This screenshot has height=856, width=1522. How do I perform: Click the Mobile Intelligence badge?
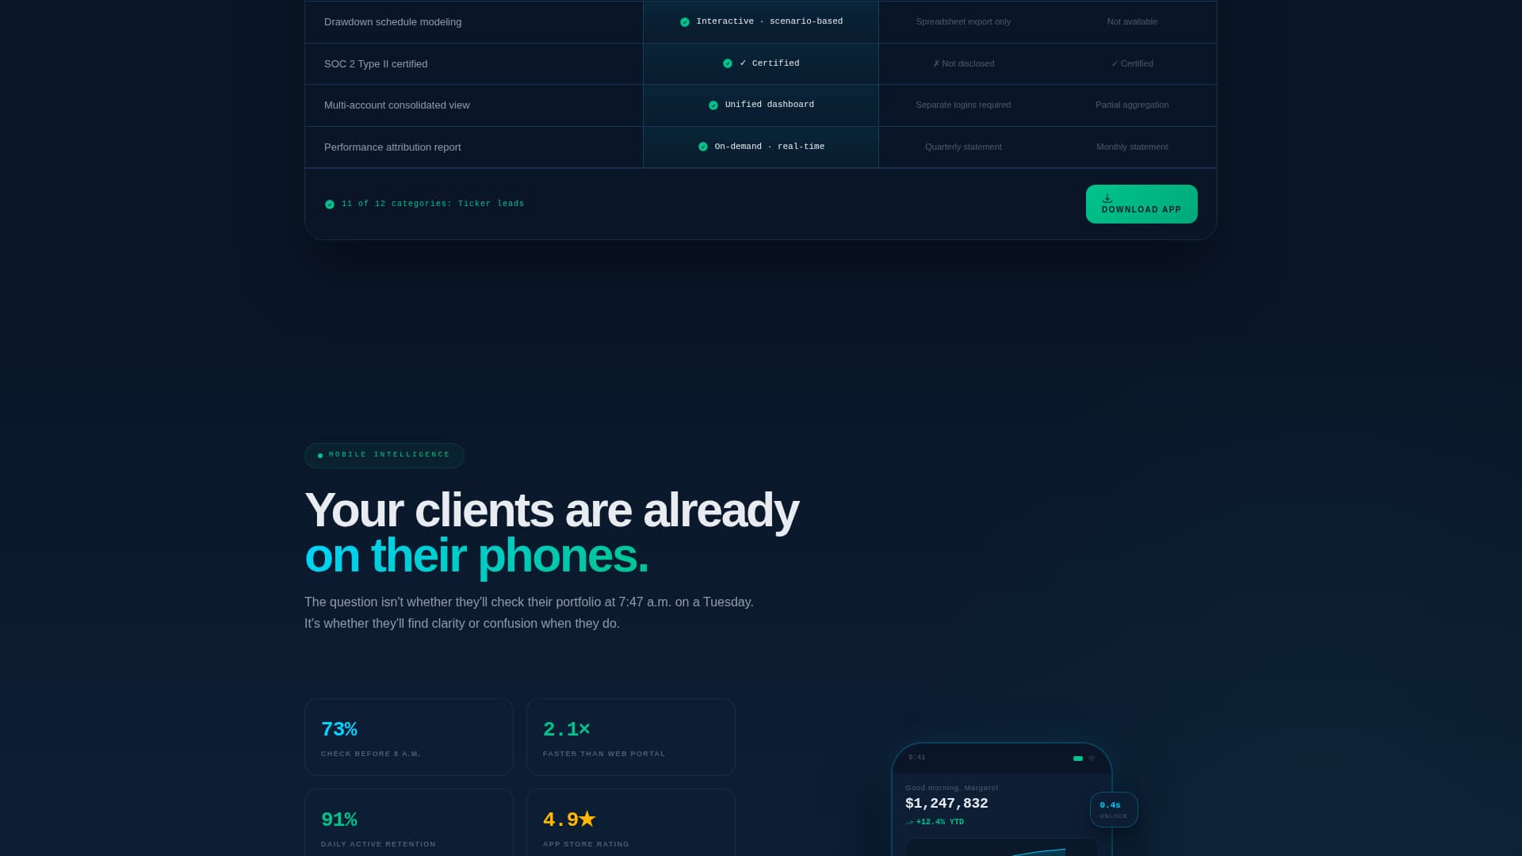(x=384, y=456)
